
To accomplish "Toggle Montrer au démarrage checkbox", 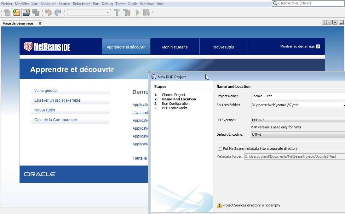I will [x=318, y=46].
